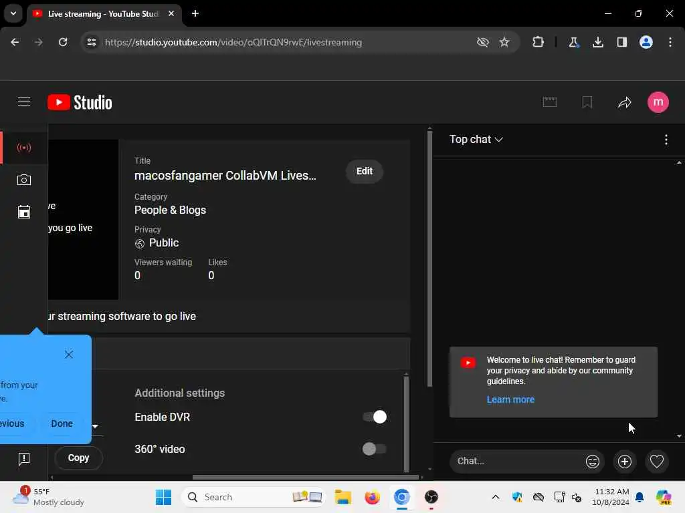Click the horizontal scrollbar at the bottom
Screen dimensions: 685x513
pyautogui.click(x=305, y=477)
